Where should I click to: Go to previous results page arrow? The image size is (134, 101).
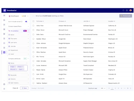pos(109,88)
